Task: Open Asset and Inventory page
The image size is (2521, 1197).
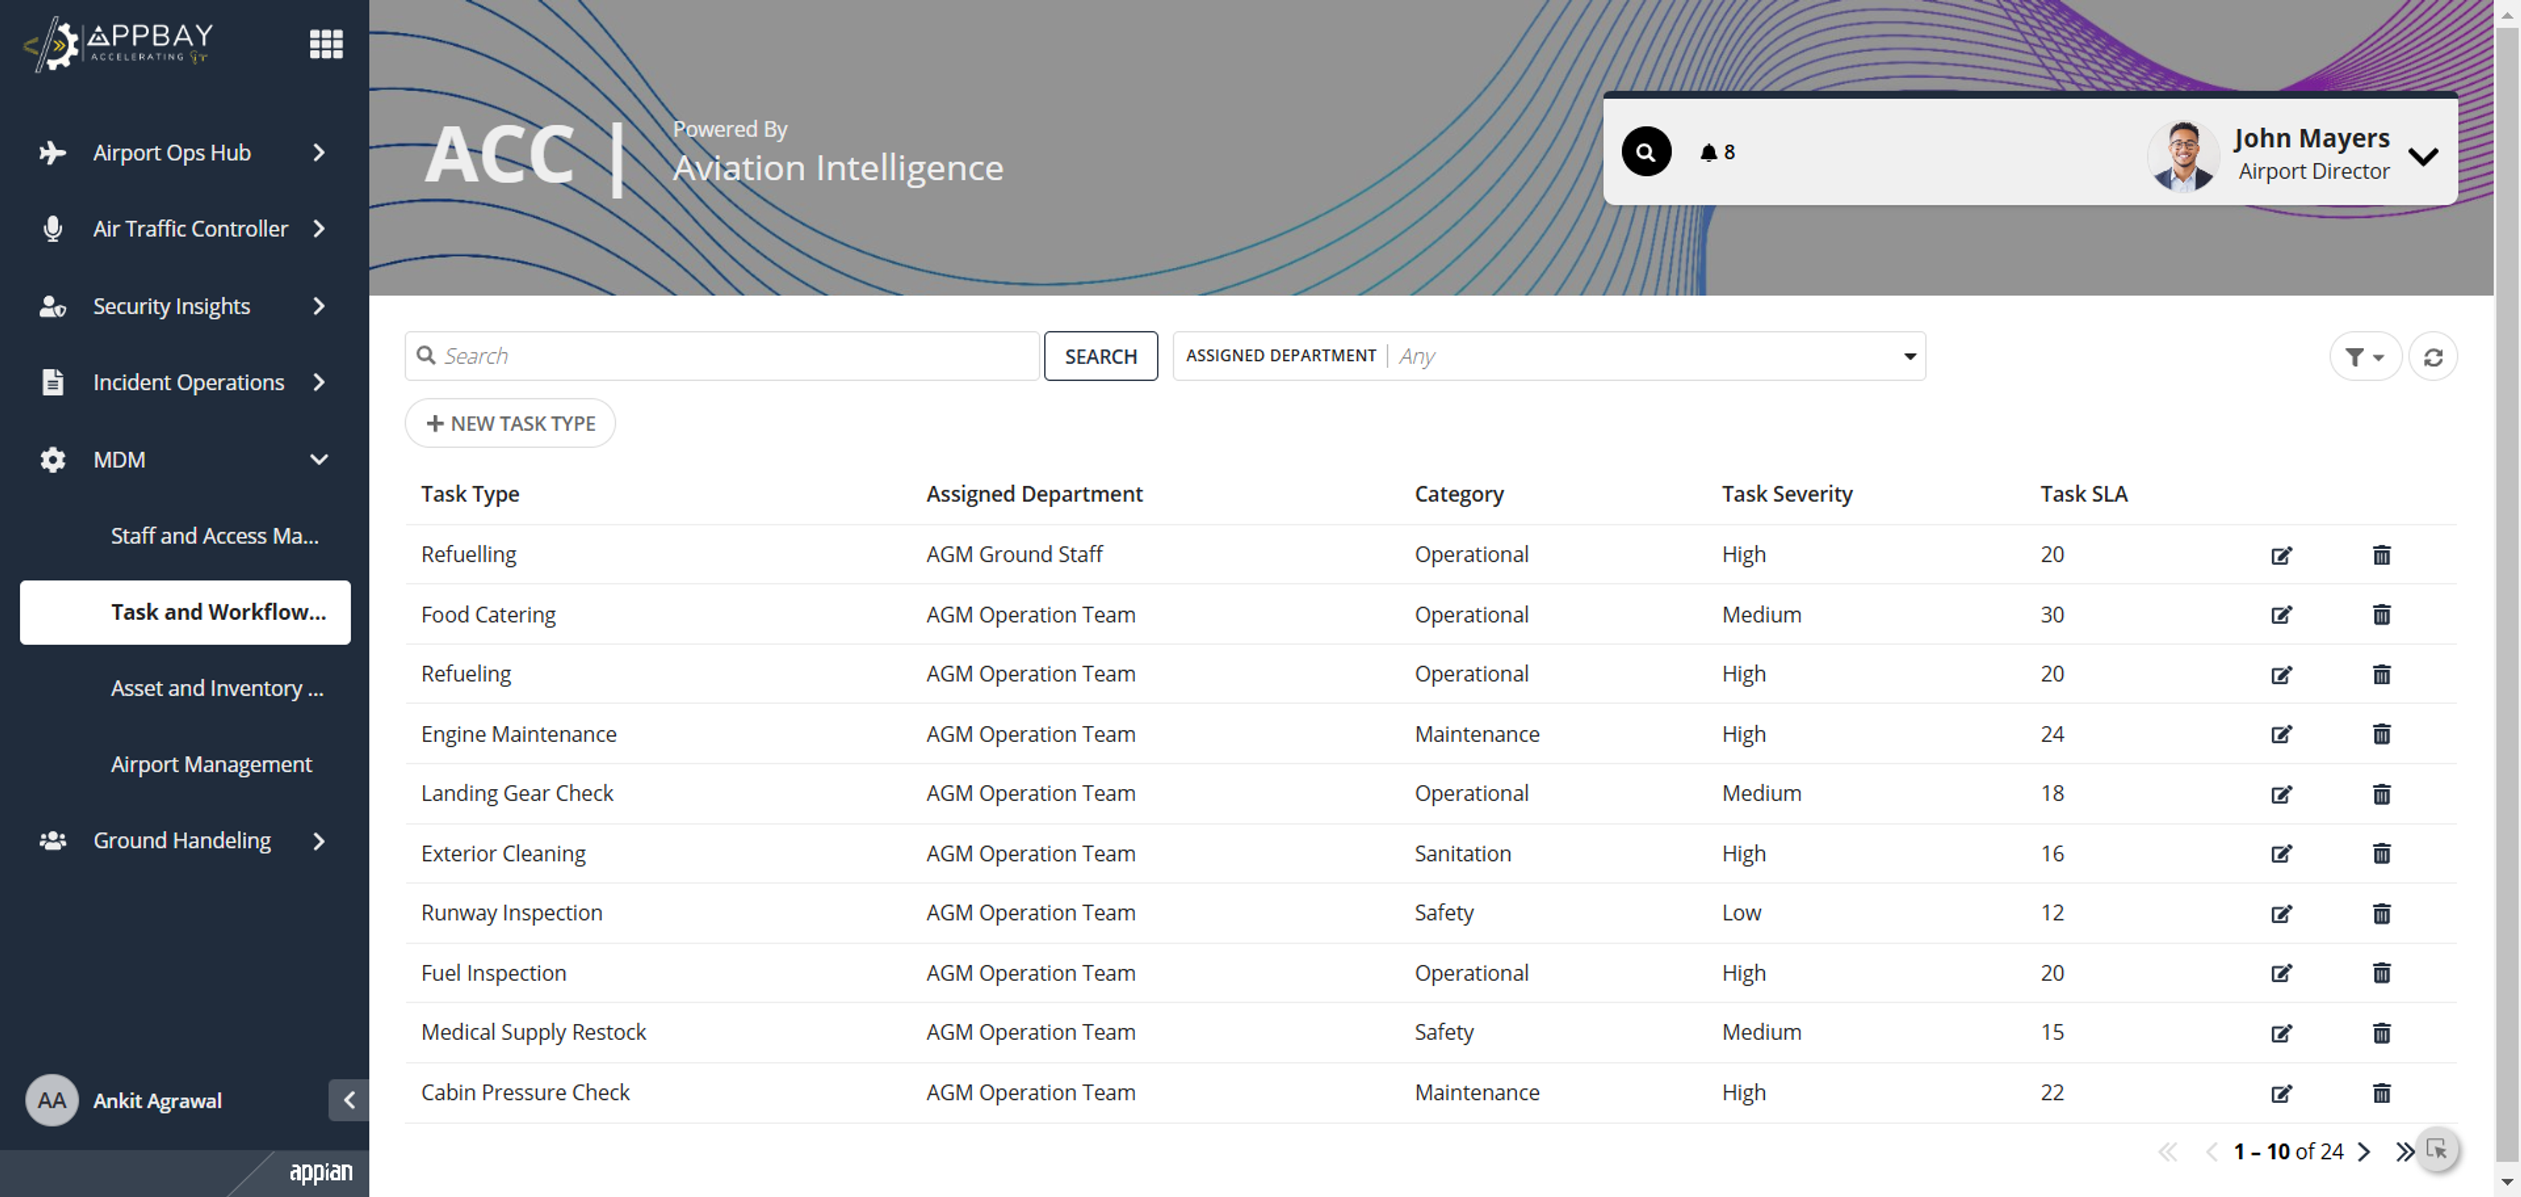Action: pyautogui.click(x=216, y=688)
